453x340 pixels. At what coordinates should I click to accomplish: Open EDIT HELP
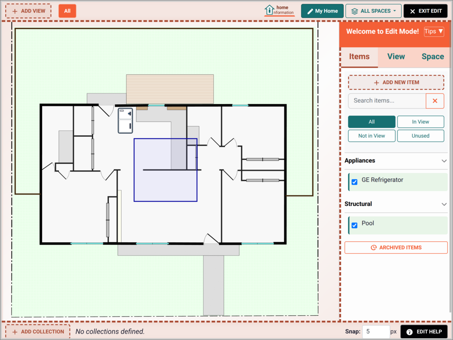point(424,332)
